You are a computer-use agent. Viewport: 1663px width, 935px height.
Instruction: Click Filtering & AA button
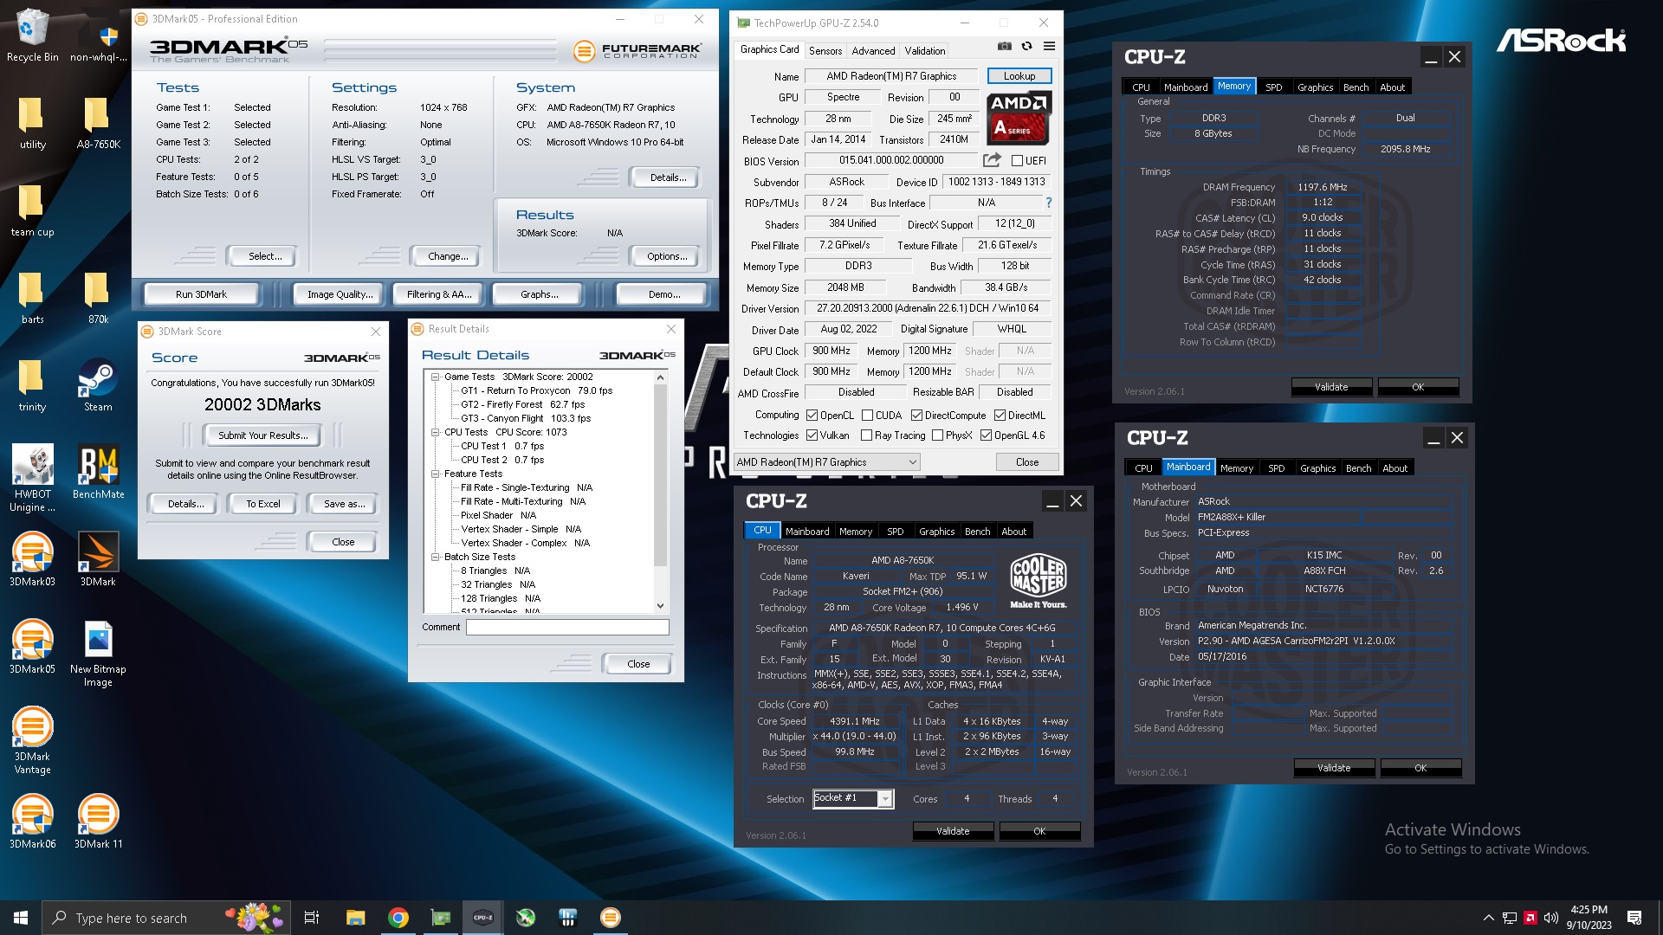(x=439, y=294)
